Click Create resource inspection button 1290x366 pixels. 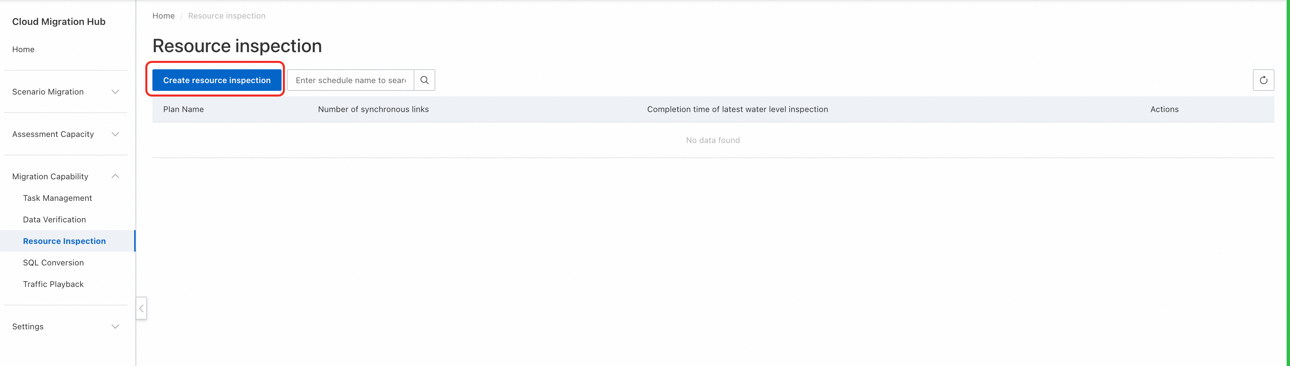coord(216,80)
